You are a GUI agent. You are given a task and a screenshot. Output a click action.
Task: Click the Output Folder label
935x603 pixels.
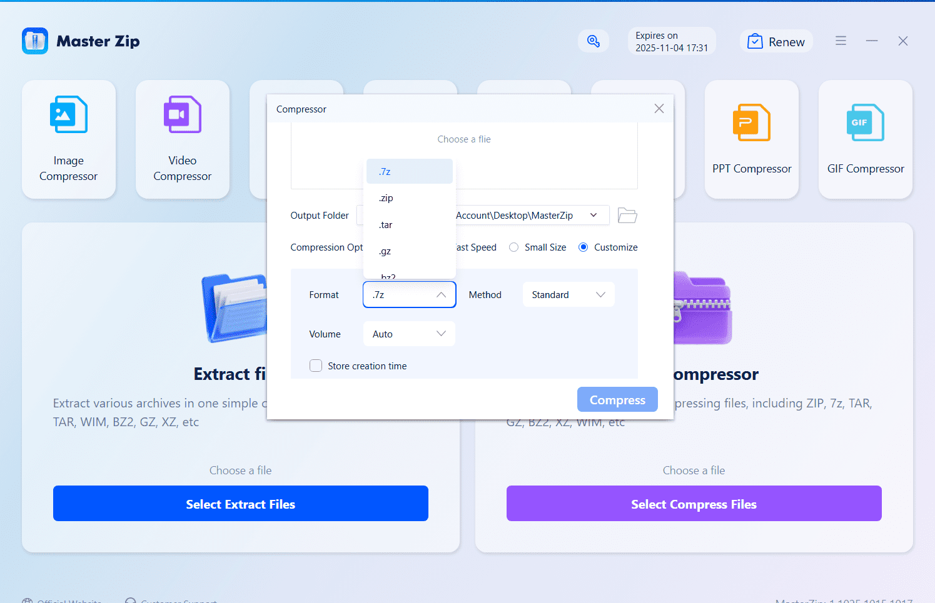[x=320, y=216]
